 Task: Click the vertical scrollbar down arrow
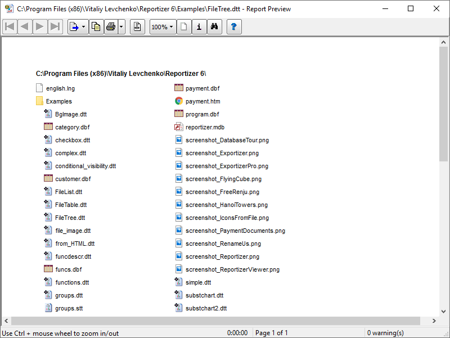pyautogui.click(x=443, y=312)
